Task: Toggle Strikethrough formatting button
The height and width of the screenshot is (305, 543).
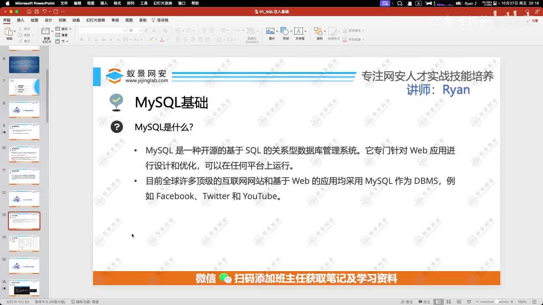Action: (104, 39)
